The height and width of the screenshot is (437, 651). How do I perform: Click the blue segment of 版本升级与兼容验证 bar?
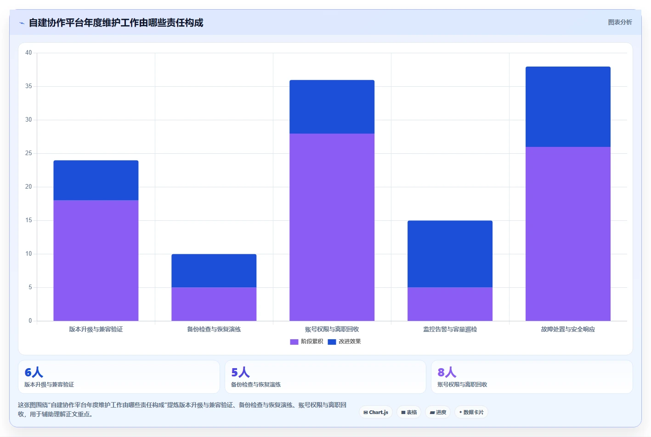point(96,180)
